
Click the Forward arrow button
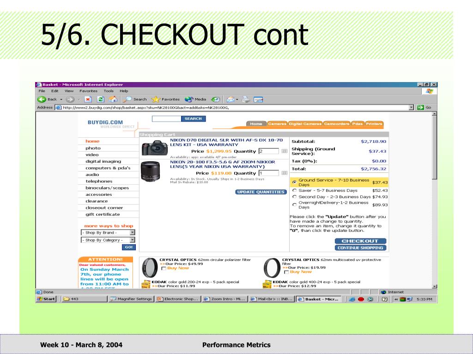(x=70, y=100)
